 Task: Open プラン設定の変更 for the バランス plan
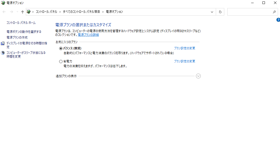[x=184, y=48]
